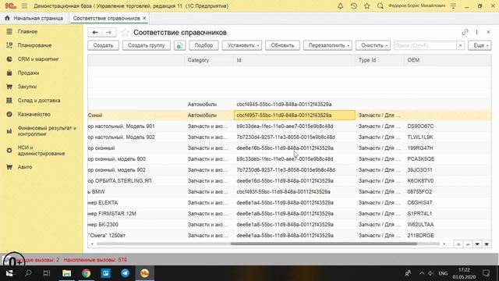Clear search field with X button
499x281 pixels.
(460, 45)
